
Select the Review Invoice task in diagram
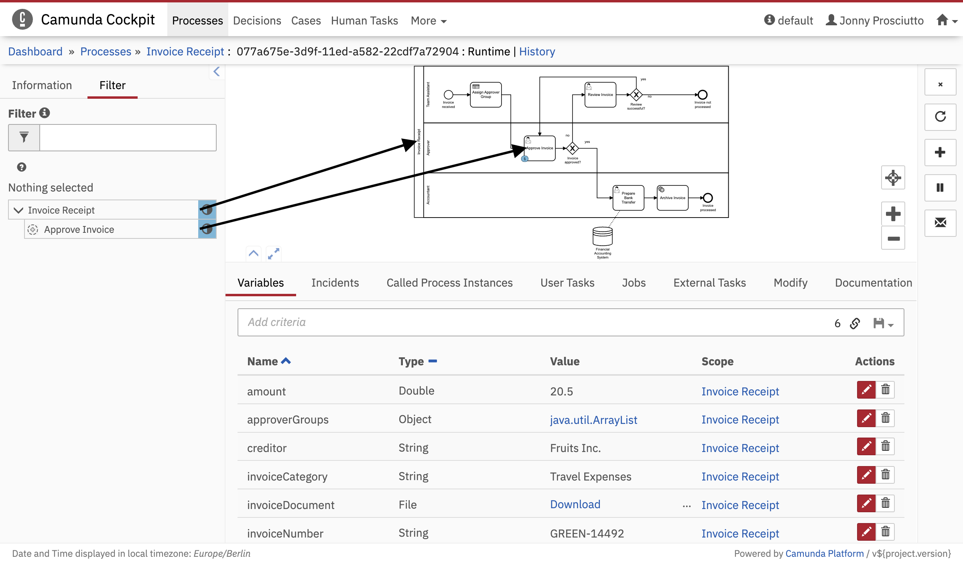point(600,95)
